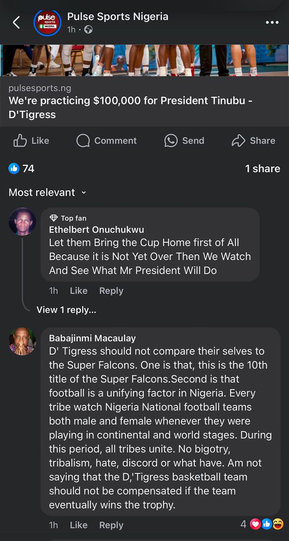Like the post with the thumbs-up icon
The height and width of the screenshot is (541, 289).
coord(20,141)
